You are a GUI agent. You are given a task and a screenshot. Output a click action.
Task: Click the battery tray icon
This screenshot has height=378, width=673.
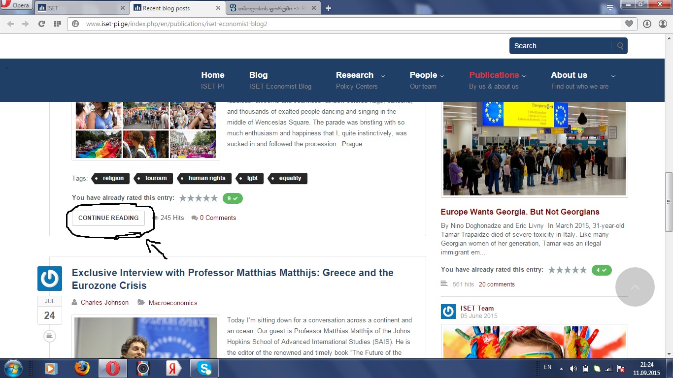585,369
